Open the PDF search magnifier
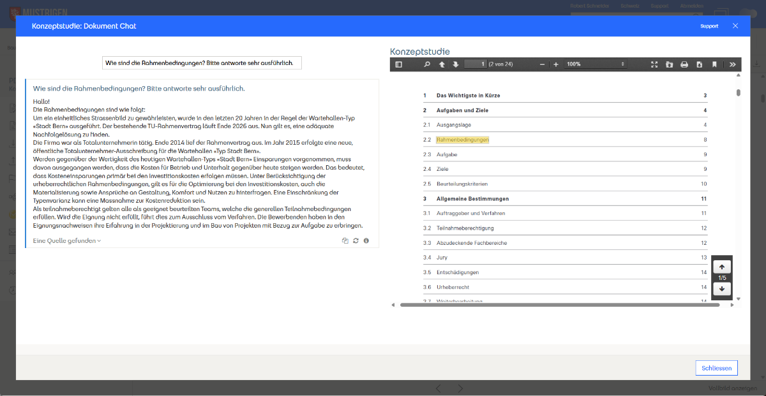 427,64
